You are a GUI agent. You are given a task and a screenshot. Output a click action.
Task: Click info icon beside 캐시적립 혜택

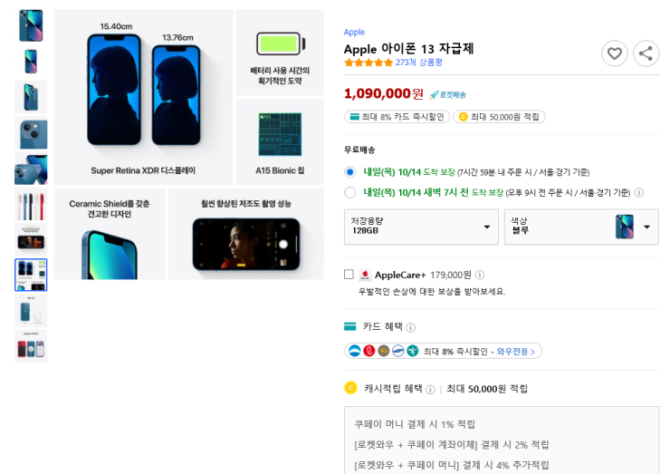[430, 390]
